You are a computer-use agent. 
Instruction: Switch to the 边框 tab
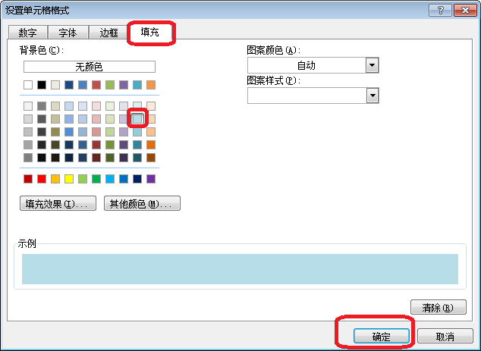108,32
